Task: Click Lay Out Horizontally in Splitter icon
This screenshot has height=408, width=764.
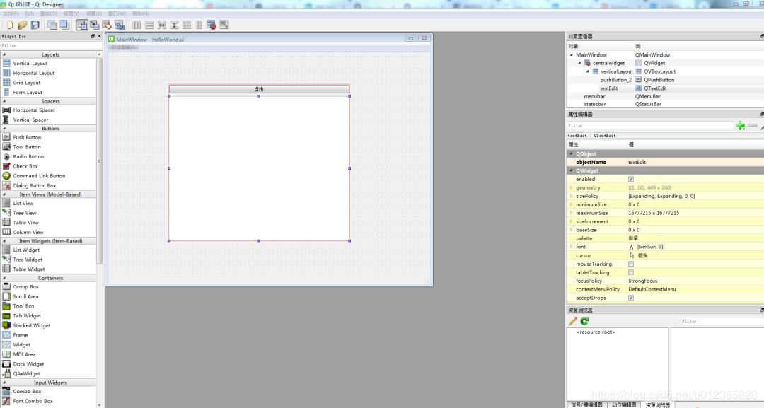Action: [x=162, y=25]
